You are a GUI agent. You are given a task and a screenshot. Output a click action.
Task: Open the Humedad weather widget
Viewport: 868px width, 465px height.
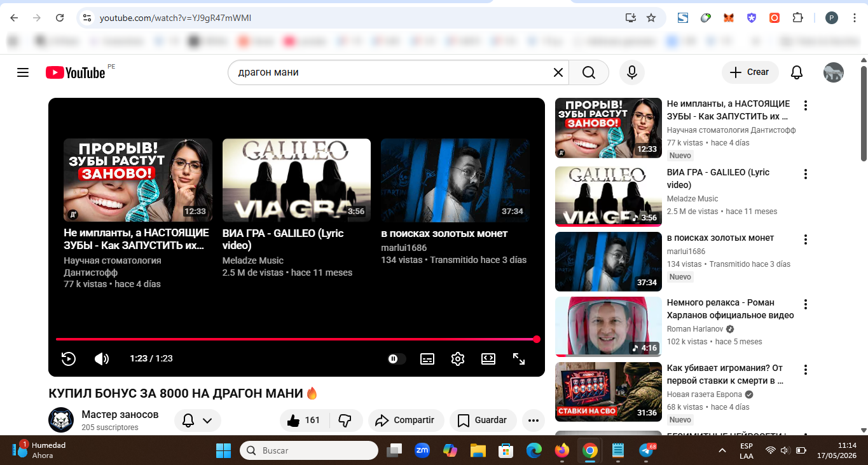(x=39, y=450)
